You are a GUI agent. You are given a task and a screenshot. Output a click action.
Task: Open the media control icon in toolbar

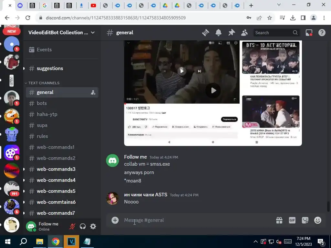pos(282,18)
